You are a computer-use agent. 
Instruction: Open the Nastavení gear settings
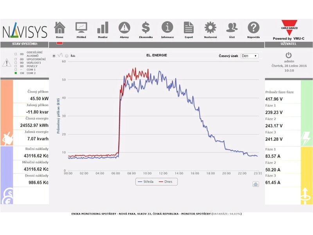[210, 28]
